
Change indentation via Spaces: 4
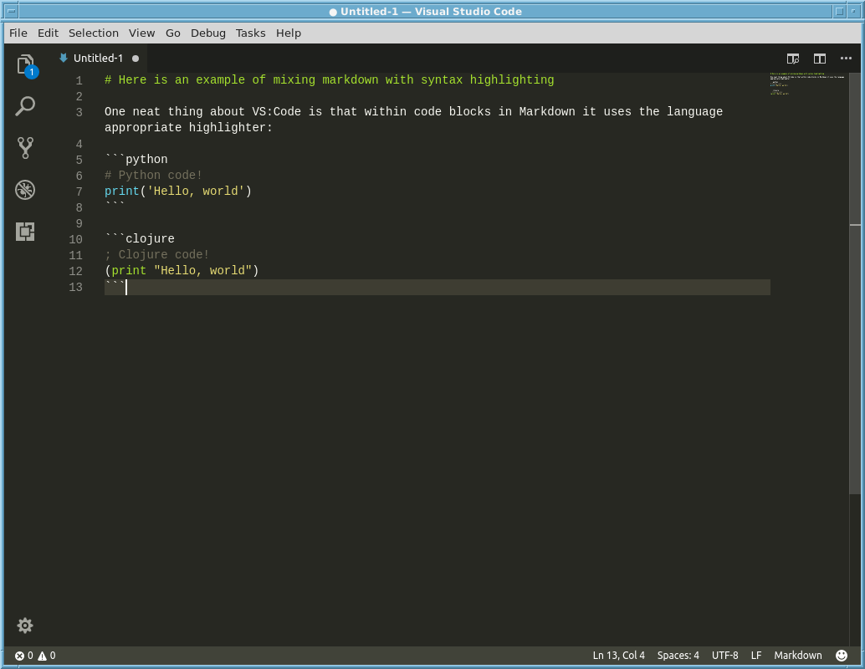tap(678, 656)
